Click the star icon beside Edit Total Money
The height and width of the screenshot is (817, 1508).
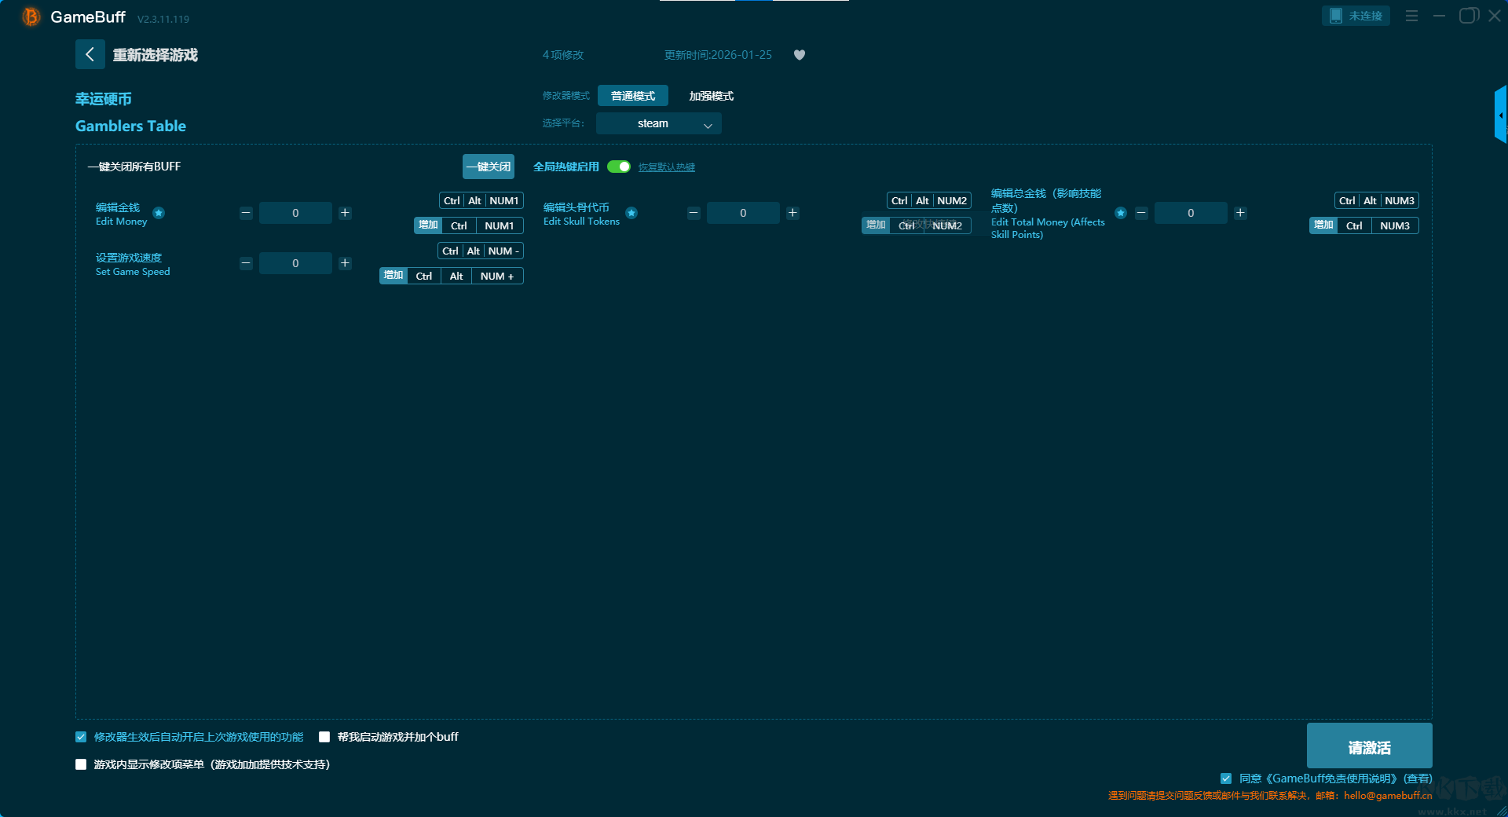click(x=1121, y=213)
